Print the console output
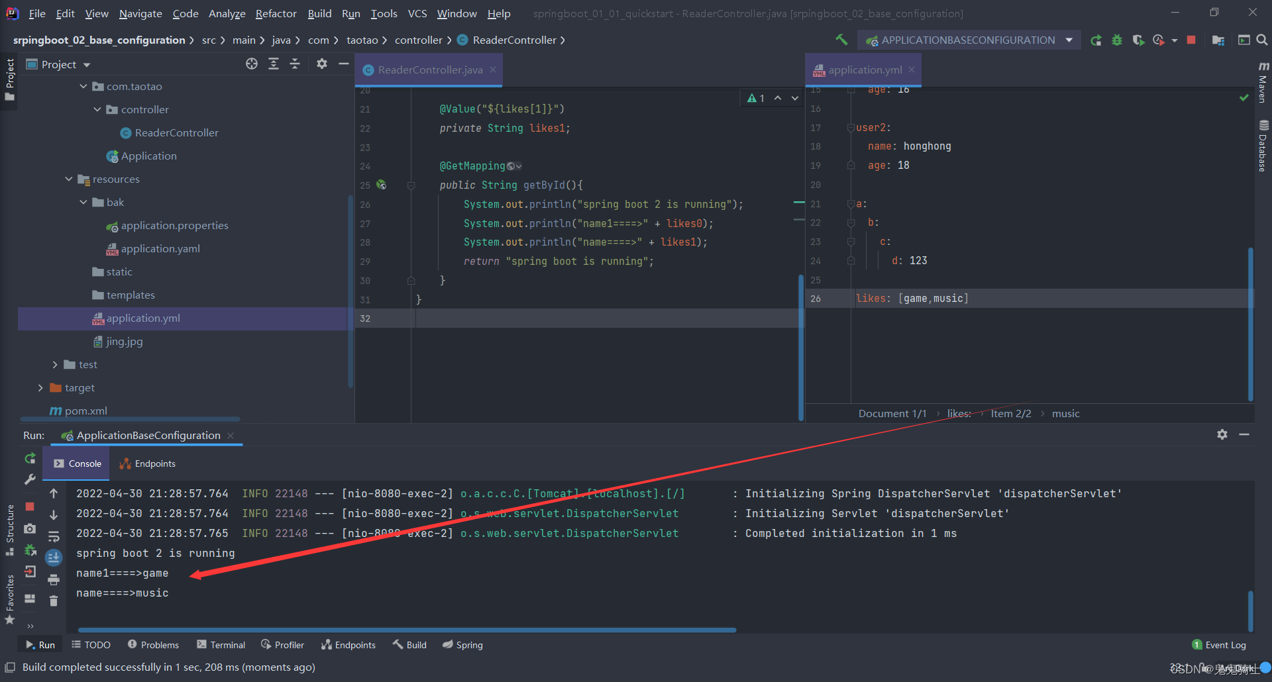This screenshot has width=1272, height=682. coord(54,580)
